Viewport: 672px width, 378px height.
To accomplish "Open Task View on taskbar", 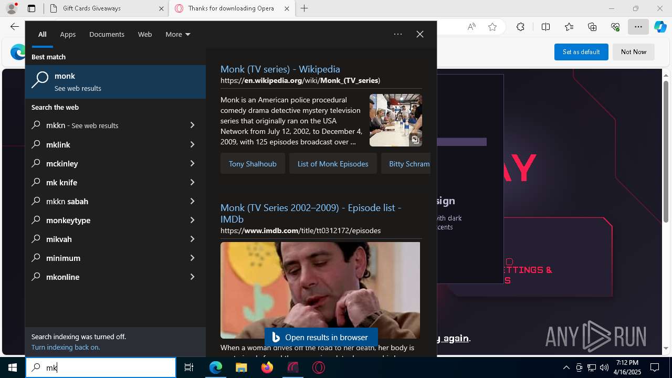I will pyautogui.click(x=189, y=367).
